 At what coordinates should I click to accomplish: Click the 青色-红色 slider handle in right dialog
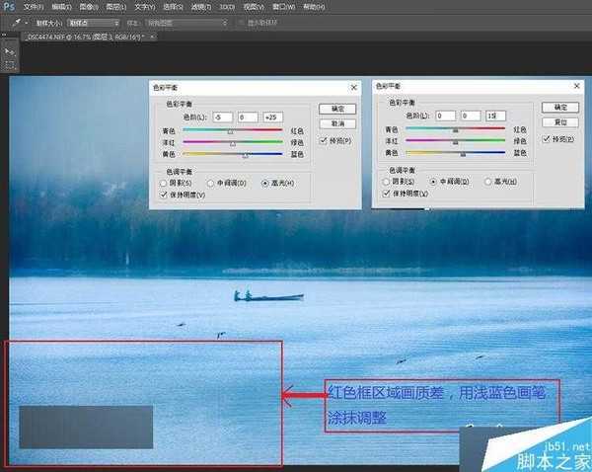[456, 130]
